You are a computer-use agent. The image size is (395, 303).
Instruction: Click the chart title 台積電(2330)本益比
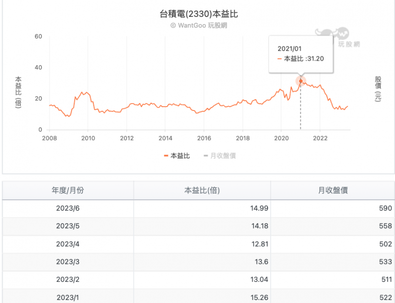[198, 14]
